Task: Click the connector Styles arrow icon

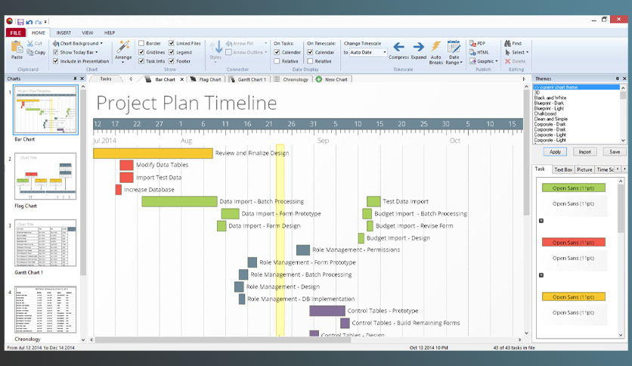Action: 215,47
